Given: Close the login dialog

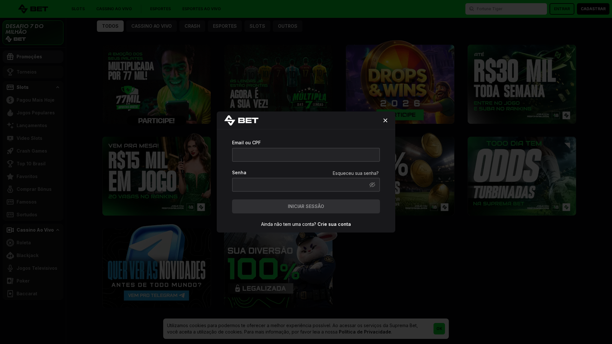Looking at the screenshot, I should 385,120.
